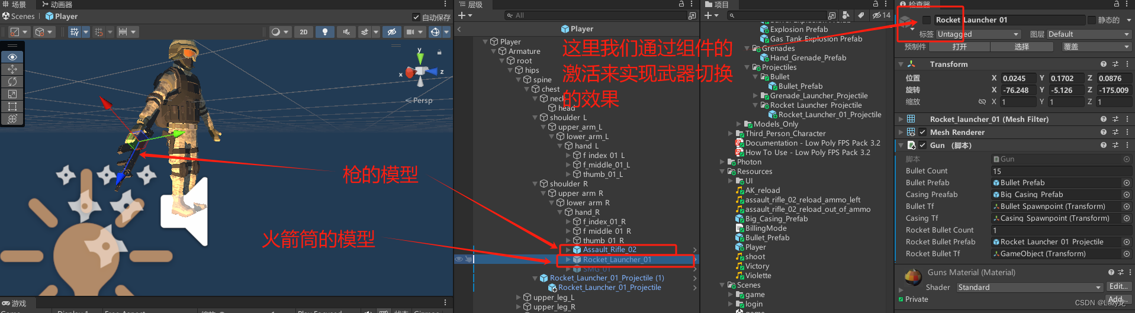
Task: Open the Project tab
Action: (x=717, y=4)
